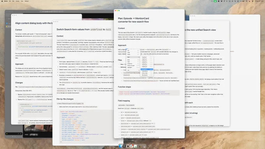Click 'Approach' heading in Align content window
This screenshot has width=265, height=149.
19,64
